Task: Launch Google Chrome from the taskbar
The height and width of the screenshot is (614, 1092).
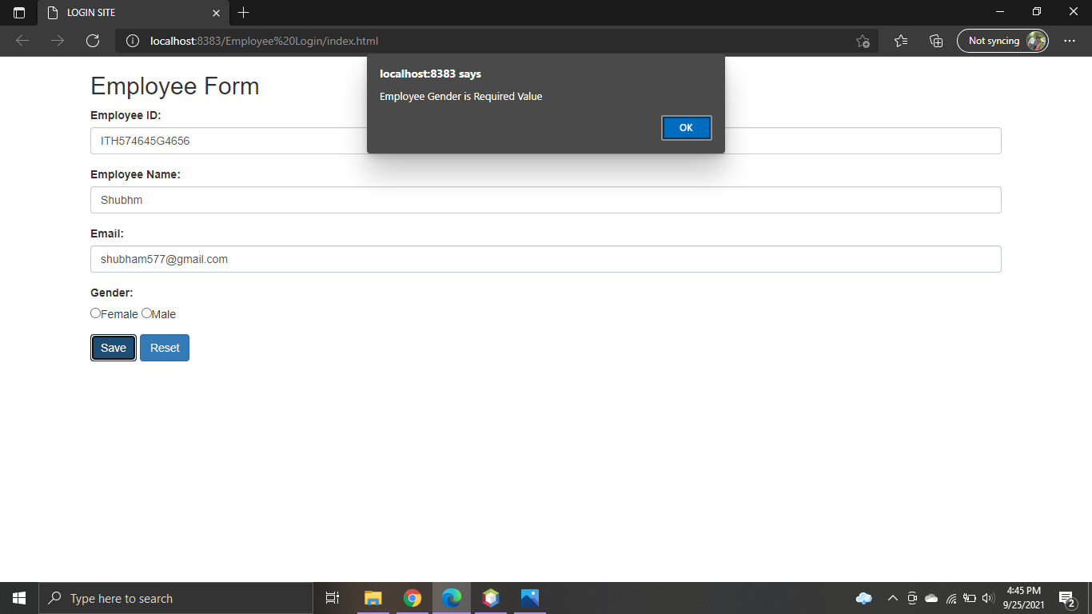Action: click(x=412, y=597)
